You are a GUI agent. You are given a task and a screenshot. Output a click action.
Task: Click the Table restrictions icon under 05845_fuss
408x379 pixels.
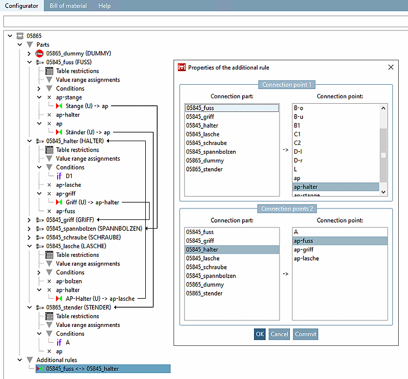click(50, 71)
